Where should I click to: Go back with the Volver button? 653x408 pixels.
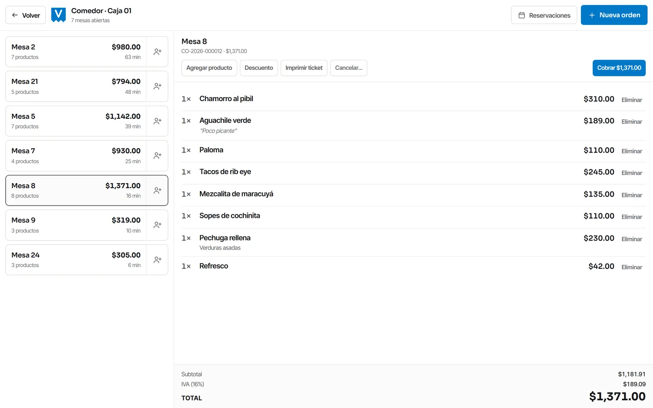26,15
